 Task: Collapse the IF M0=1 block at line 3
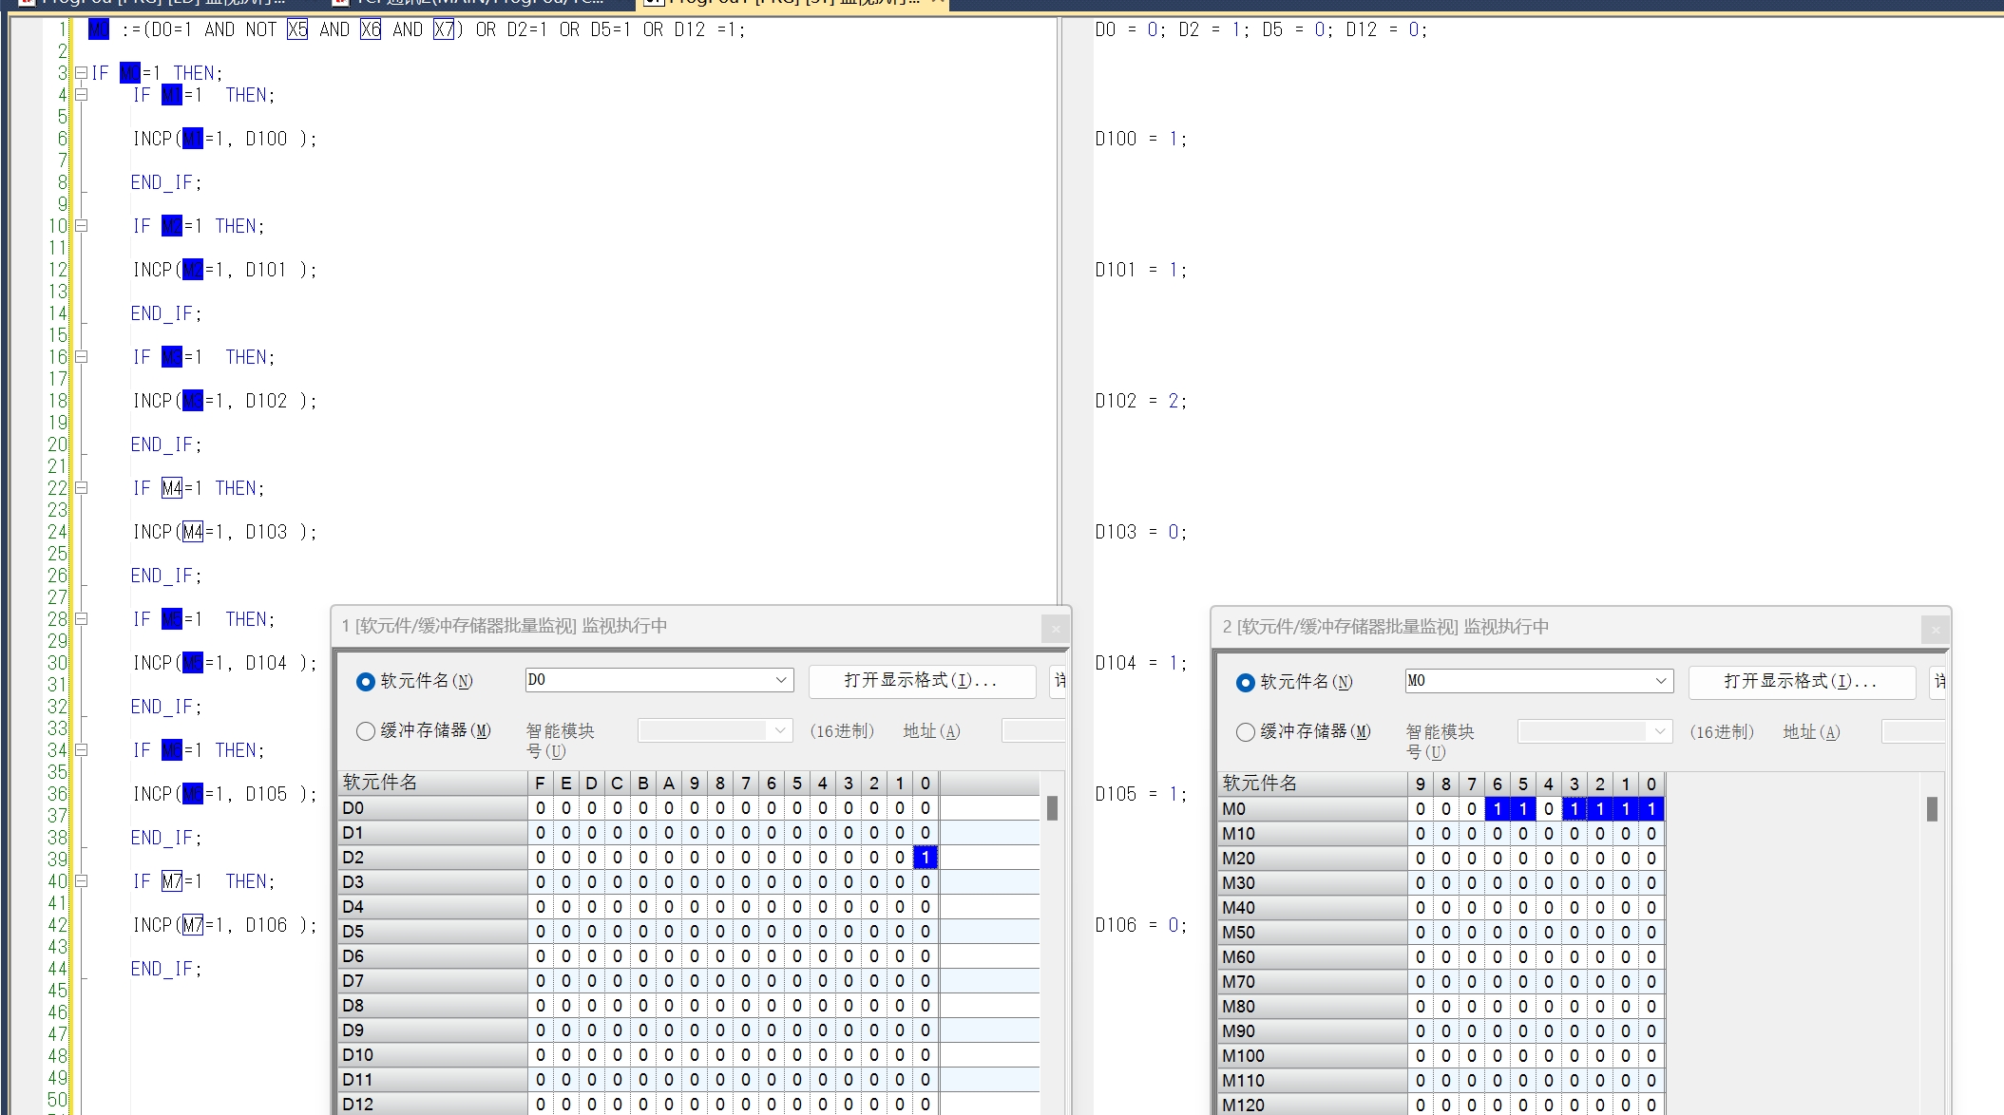[x=81, y=73]
